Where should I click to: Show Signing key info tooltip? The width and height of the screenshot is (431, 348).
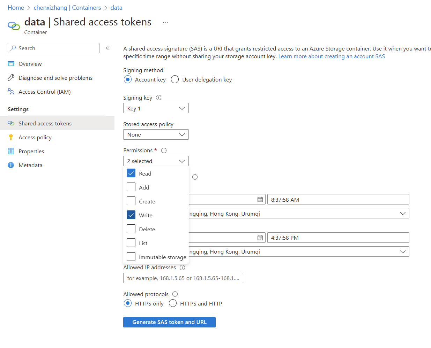(x=158, y=98)
